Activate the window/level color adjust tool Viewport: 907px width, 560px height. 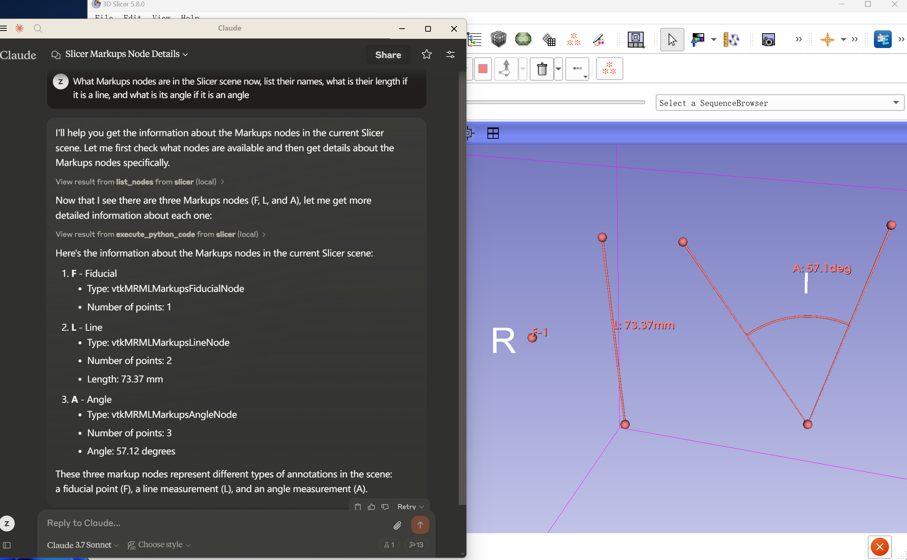[698, 39]
